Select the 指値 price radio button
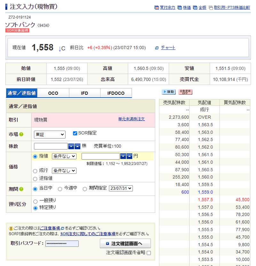This screenshot has height=266, width=256. [35, 157]
